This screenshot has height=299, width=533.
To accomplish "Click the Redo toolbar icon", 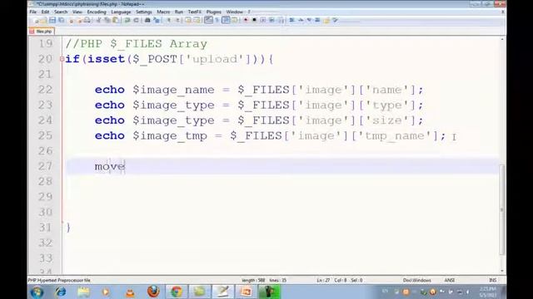I will click(136, 20).
